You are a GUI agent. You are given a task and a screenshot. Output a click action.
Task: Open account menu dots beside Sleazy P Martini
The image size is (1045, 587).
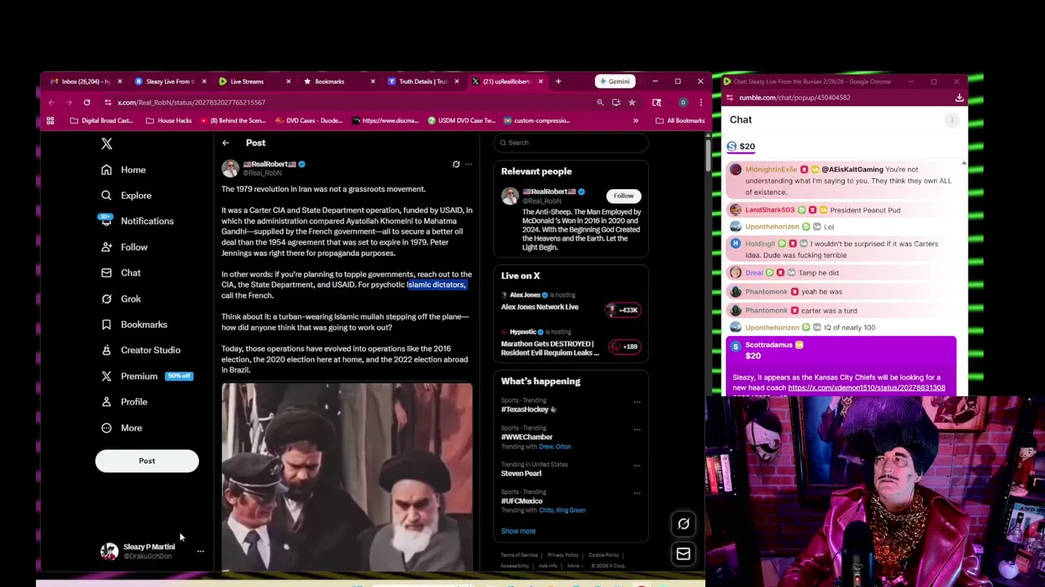click(200, 552)
